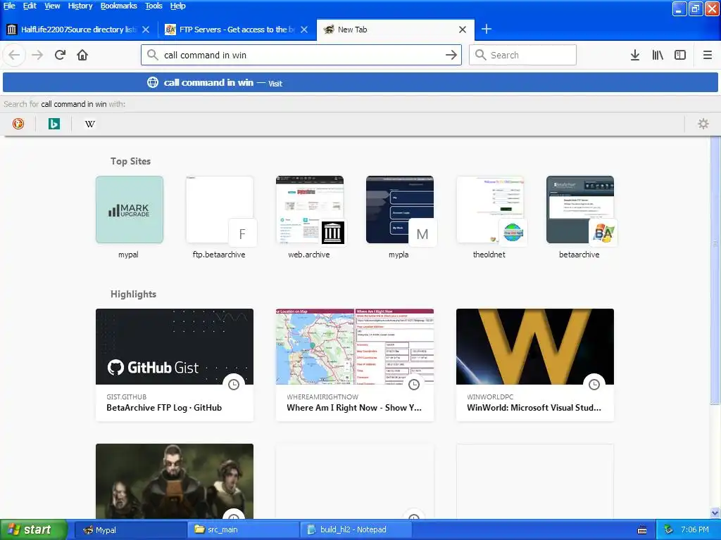The height and width of the screenshot is (540, 721).
Task: Open search settings gear icon
Action: pyautogui.click(x=703, y=124)
